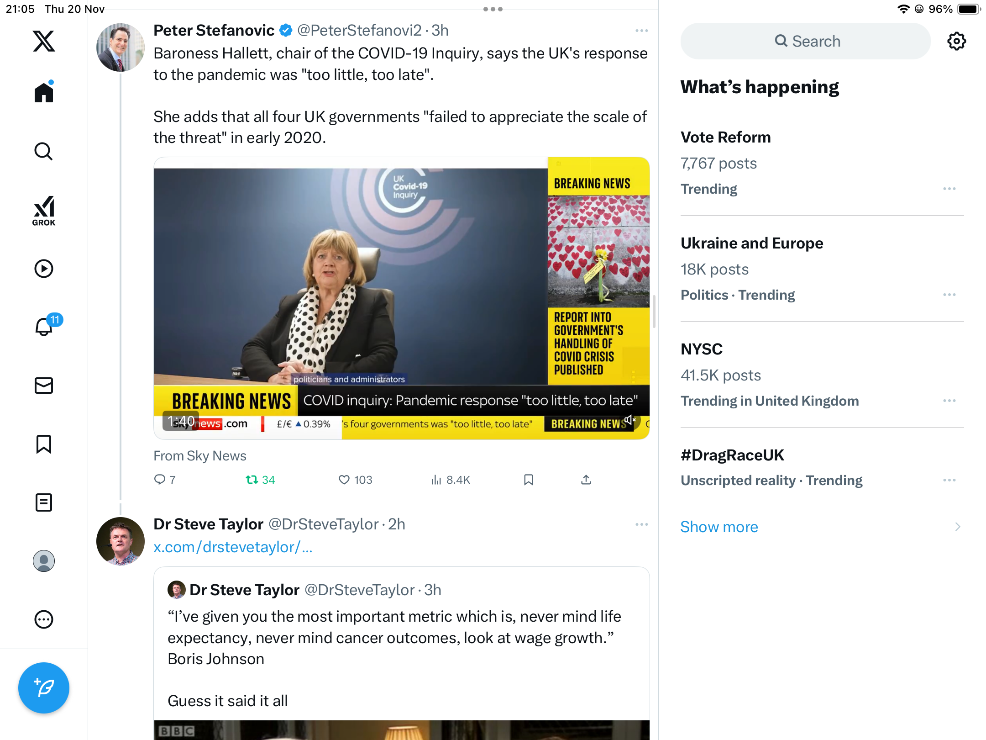The height and width of the screenshot is (740, 986).
Task: Expand options on Dr Steve Taylor's post
Action: point(641,524)
